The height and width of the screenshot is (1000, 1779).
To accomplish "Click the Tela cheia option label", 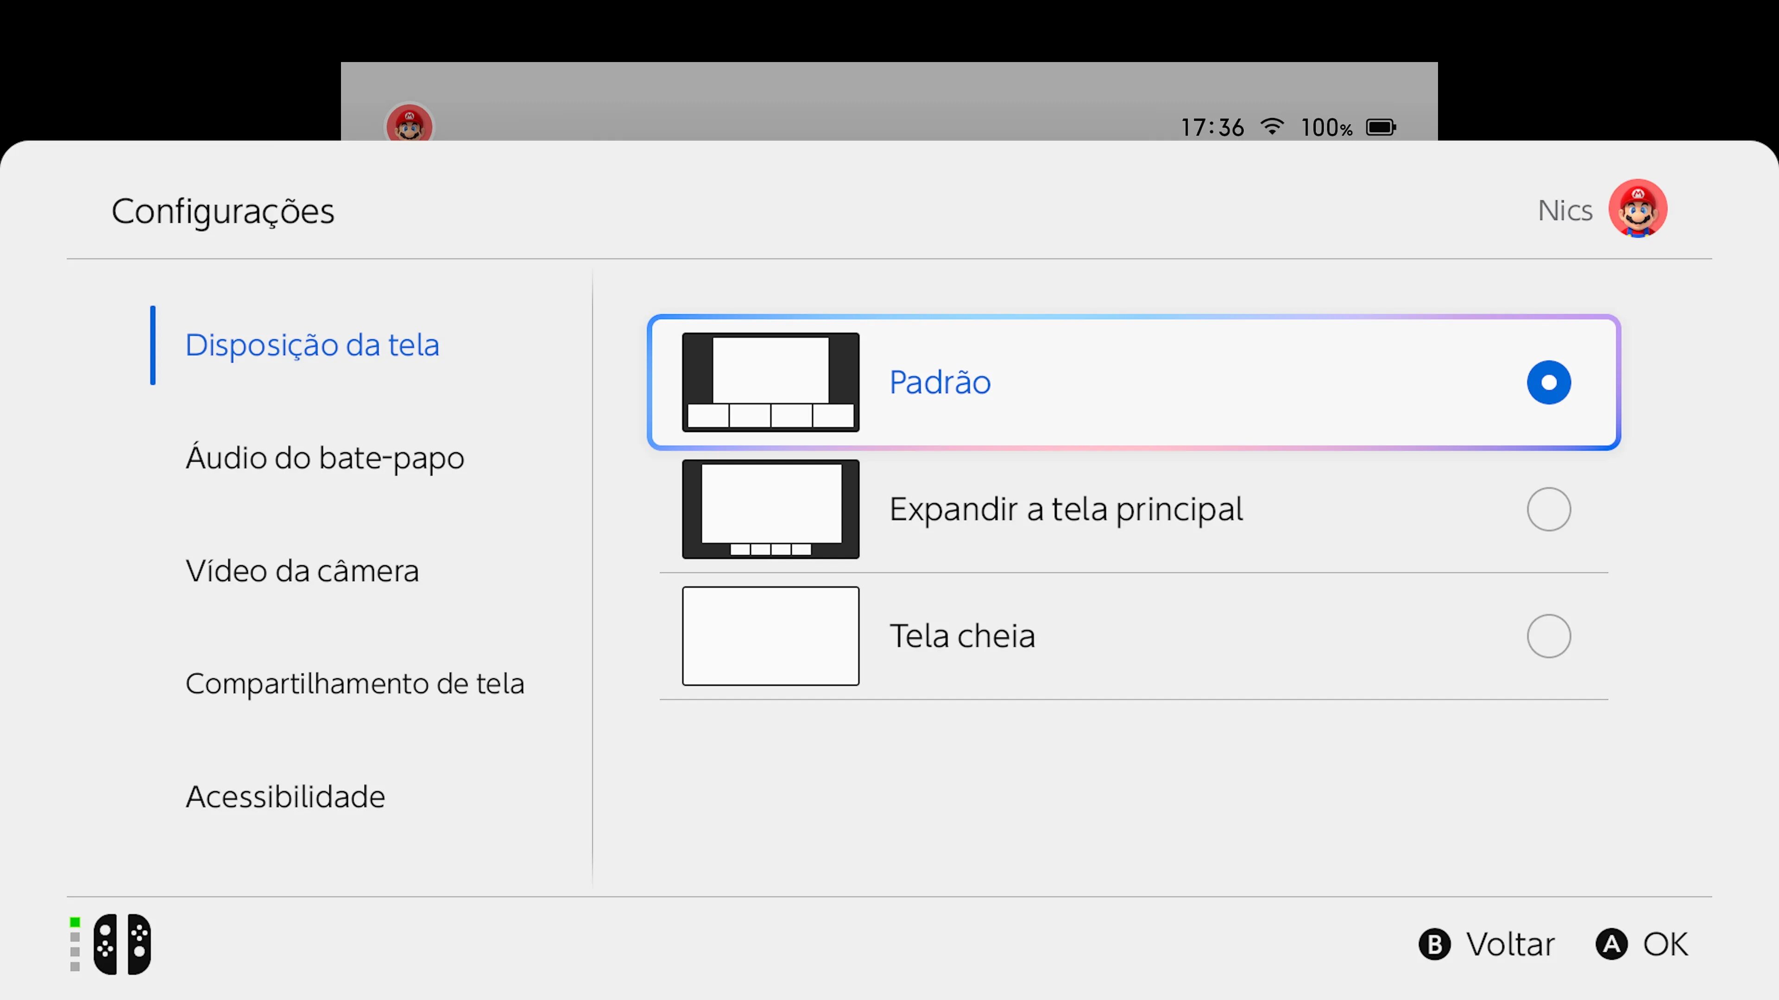I will click(962, 636).
